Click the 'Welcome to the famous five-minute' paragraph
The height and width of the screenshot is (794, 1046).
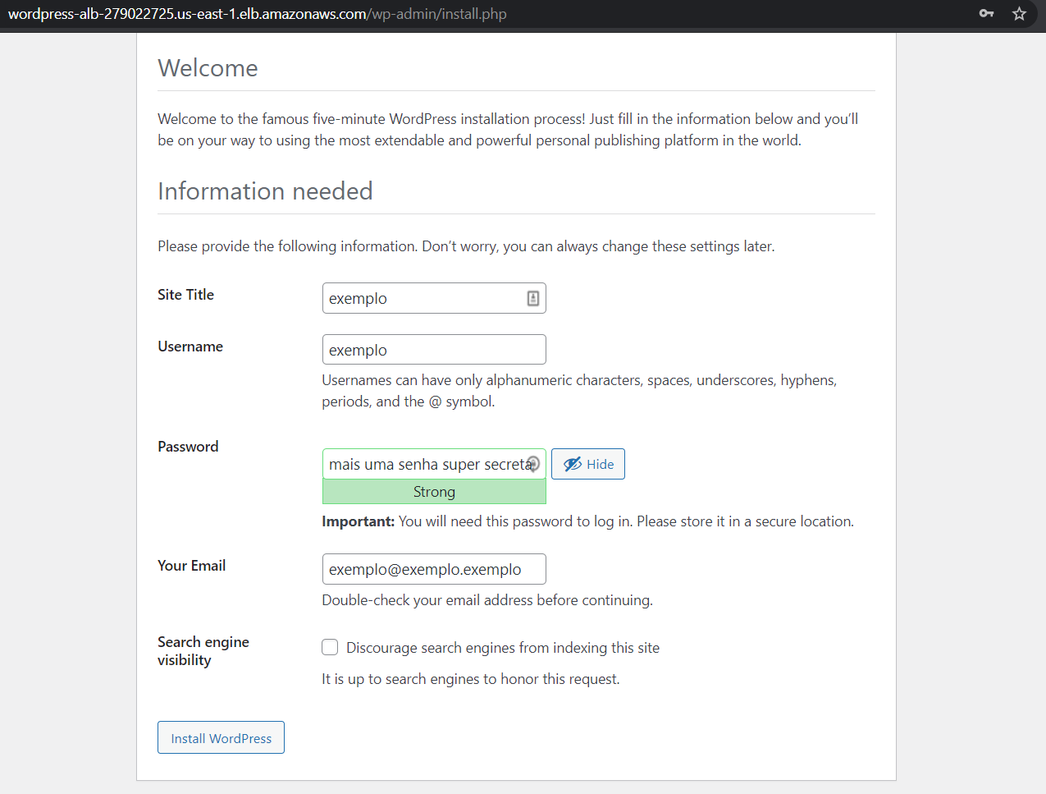click(x=508, y=130)
